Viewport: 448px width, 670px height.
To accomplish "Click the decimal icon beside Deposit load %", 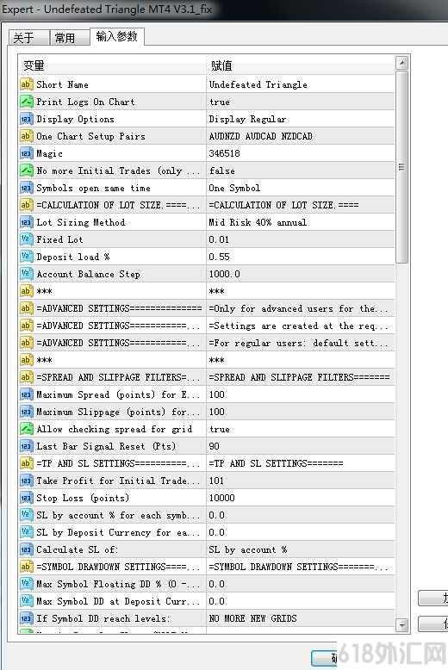I will [x=26, y=257].
